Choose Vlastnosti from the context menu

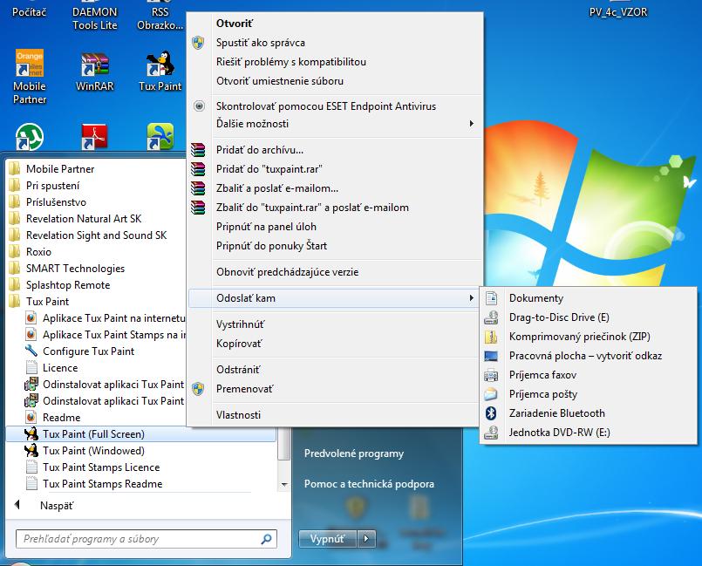pyautogui.click(x=335, y=414)
